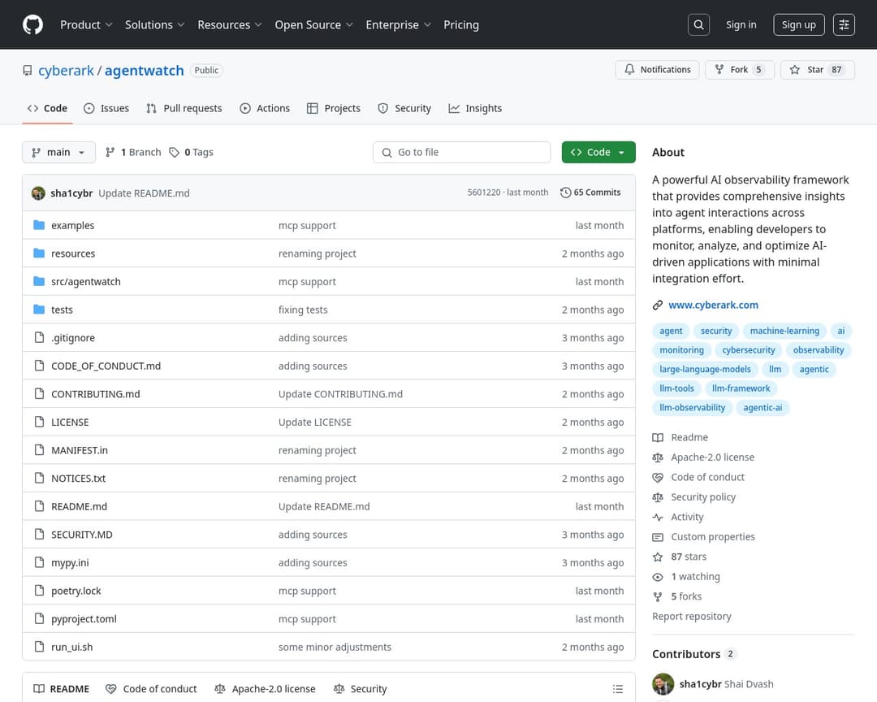Open the appearance settings sliders icon
Viewport: 877px width, 702px height.
[x=844, y=24]
